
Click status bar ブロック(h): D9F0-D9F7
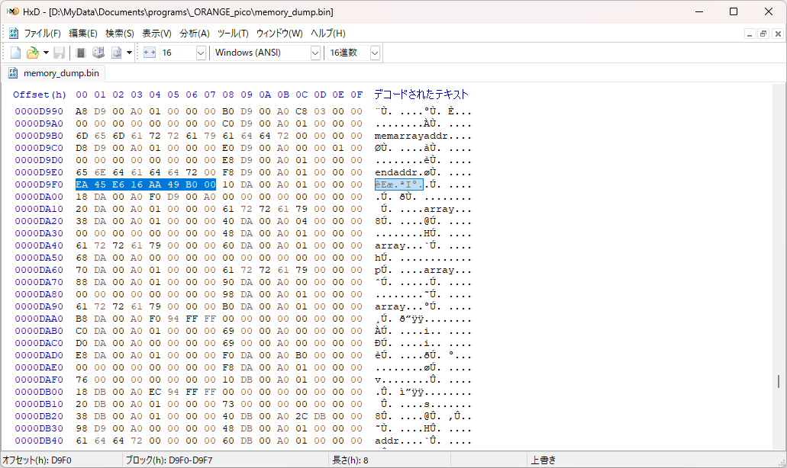(x=169, y=460)
